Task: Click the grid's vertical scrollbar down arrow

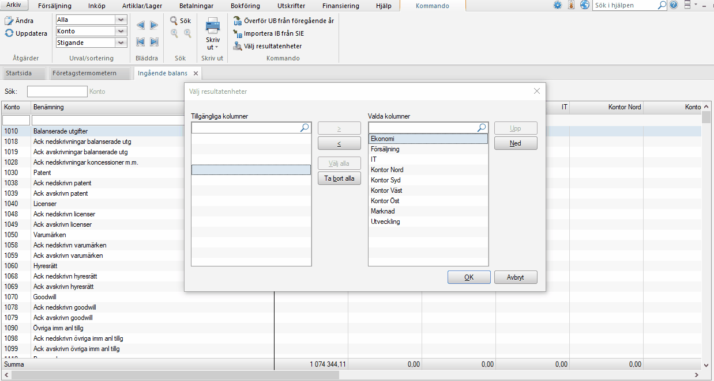Action: pyautogui.click(x=707, y=365)
